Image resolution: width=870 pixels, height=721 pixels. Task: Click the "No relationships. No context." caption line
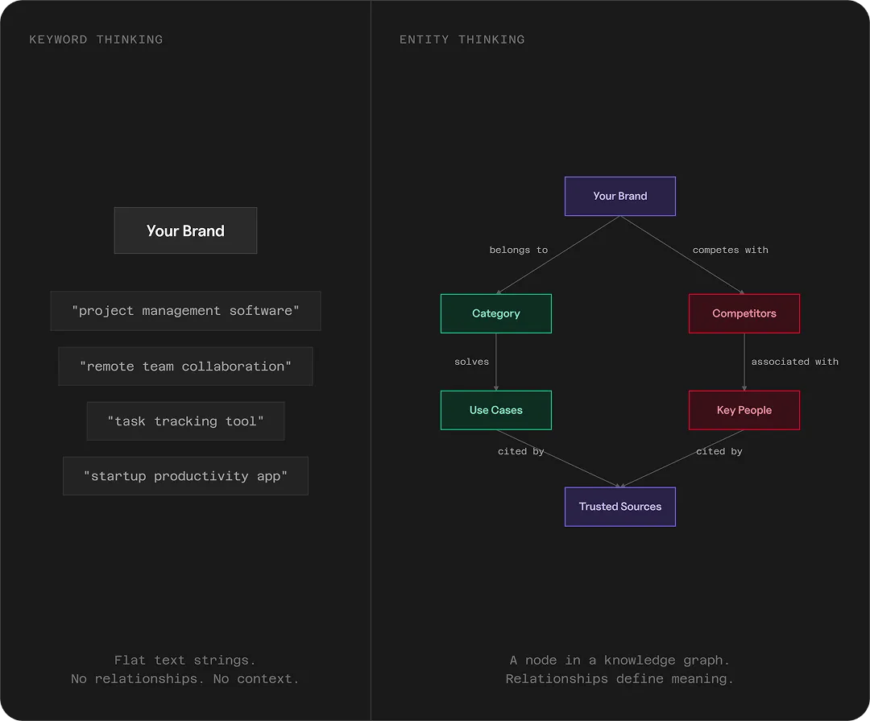184,679
